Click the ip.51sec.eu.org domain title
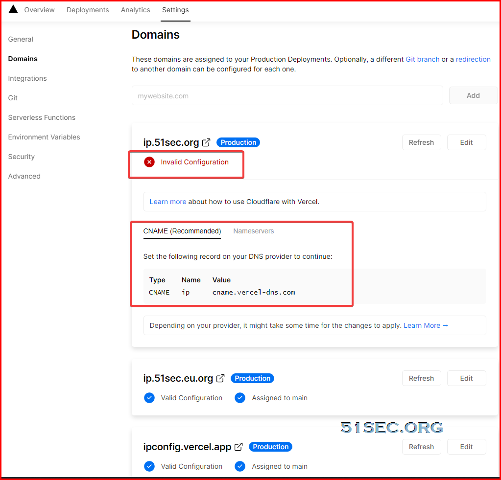501x480 pixels. [178, 378]
